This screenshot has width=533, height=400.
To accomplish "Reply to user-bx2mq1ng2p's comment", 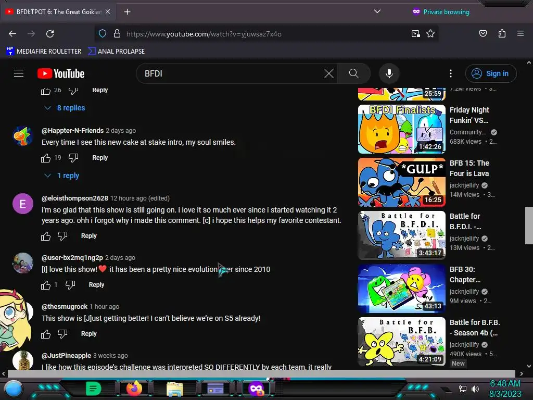I will coord(96,285).
